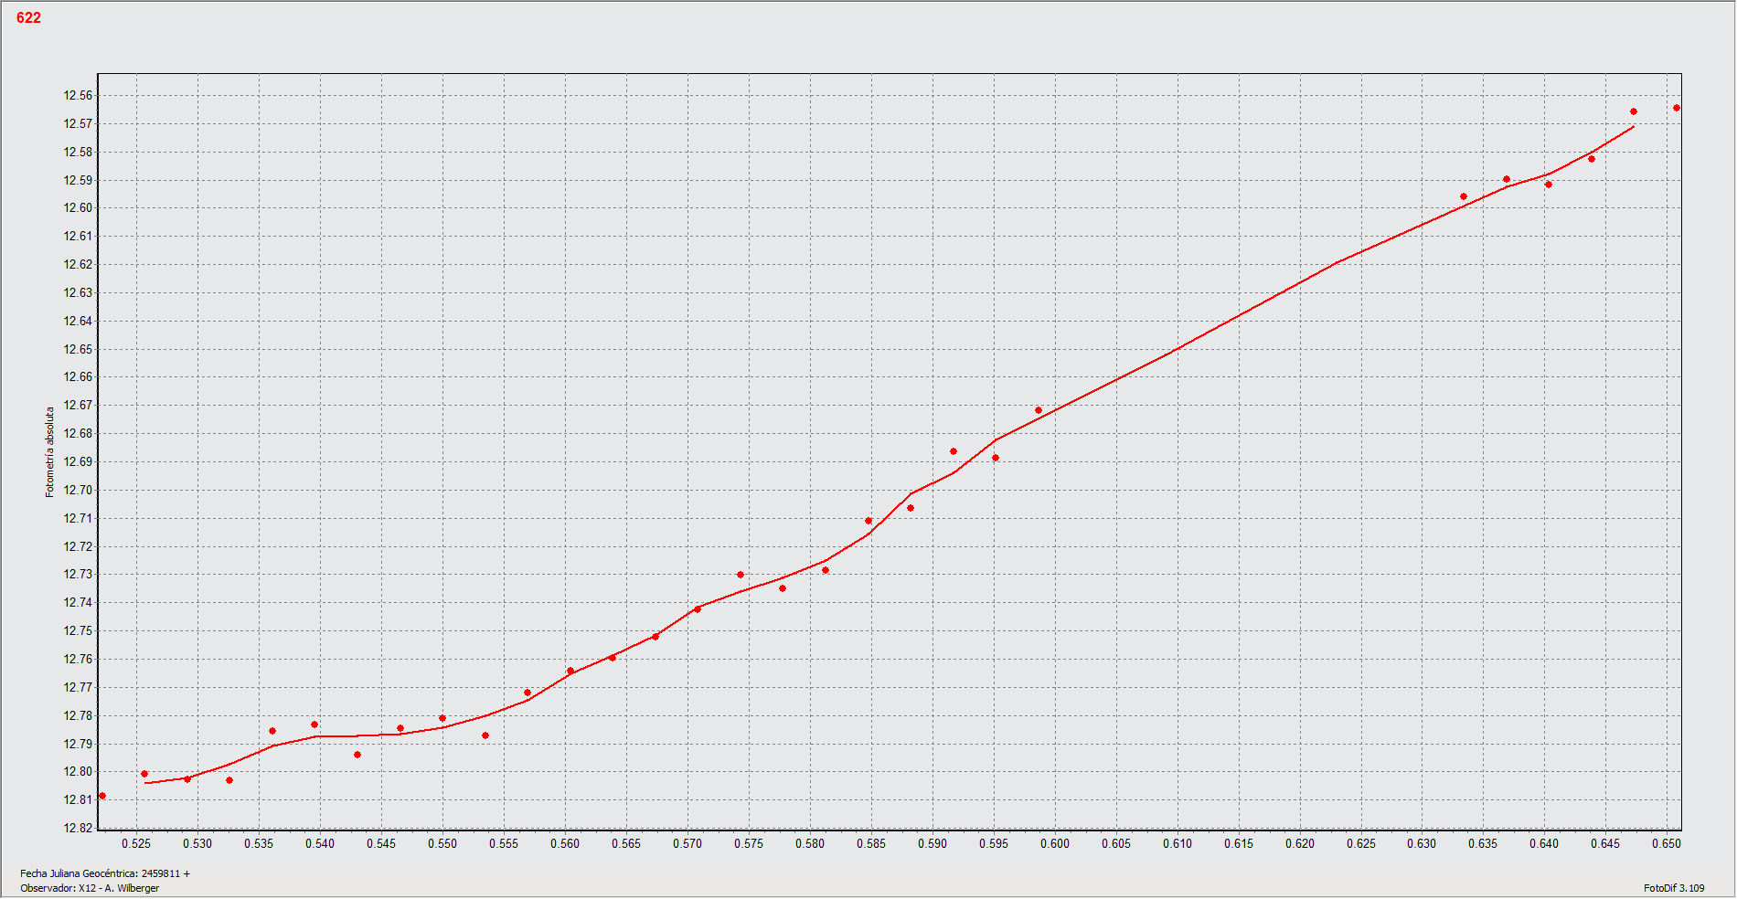The height and width of the screenshot is (899, 1737).
Task: Click the "Fecha Juliana Geocéntrica" footer text
Action: [105, 873]
